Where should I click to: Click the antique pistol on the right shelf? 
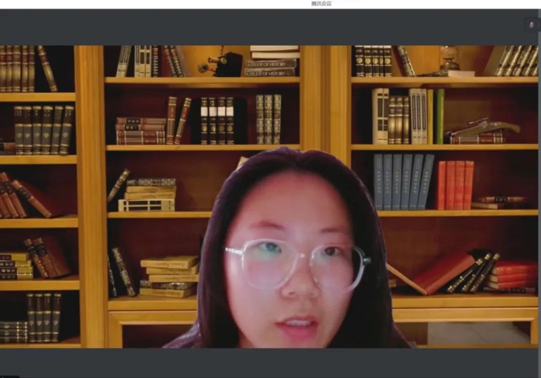pos(483,128)
